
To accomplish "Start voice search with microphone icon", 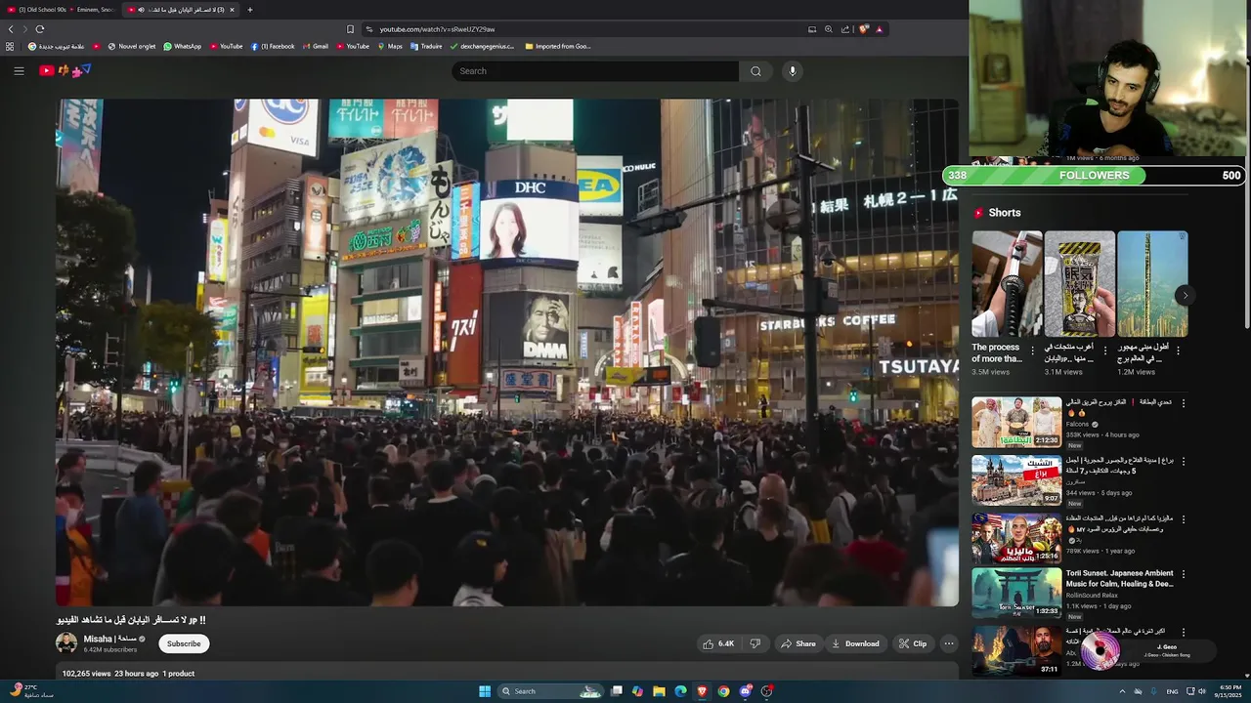I will click(793, 71).
